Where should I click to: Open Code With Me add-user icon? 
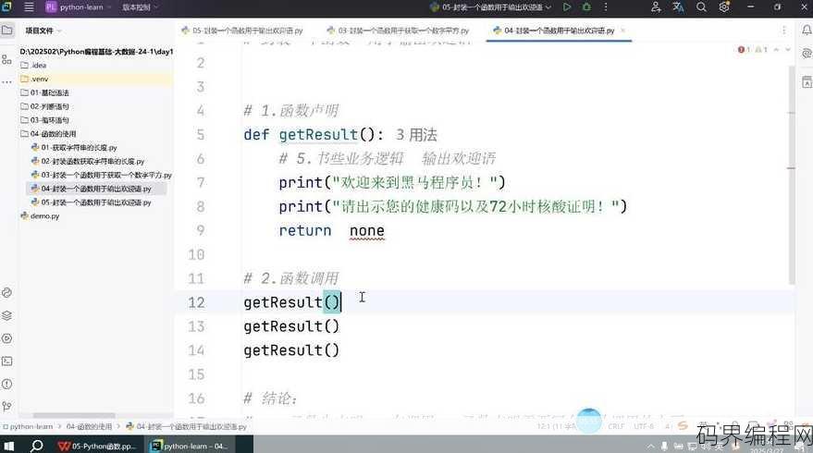pyautogui.click(x=656, y=7)
